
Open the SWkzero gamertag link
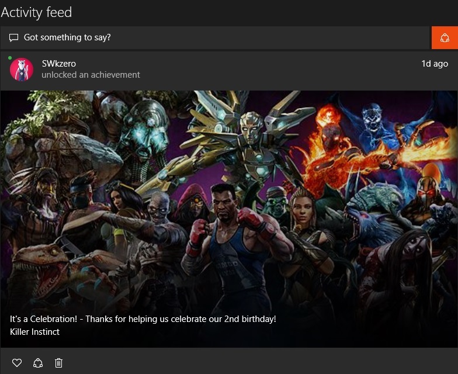pyautogui.click(x=58, y=63)
